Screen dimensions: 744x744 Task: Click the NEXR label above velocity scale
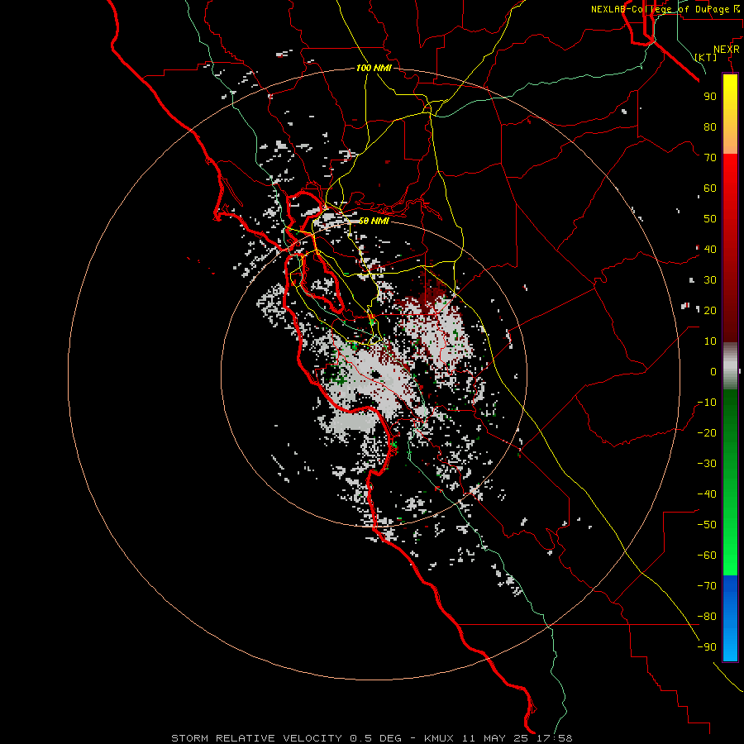pyautogui.click(x=726, y=50)
